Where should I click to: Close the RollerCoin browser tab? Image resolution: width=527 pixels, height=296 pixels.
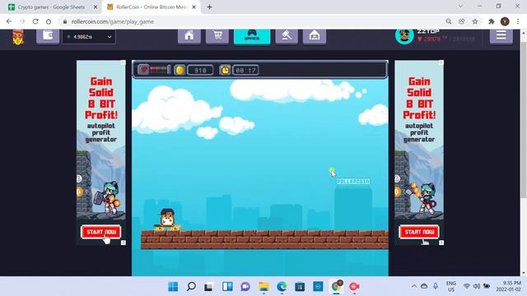pyautogui.click(x=194, y=7)
